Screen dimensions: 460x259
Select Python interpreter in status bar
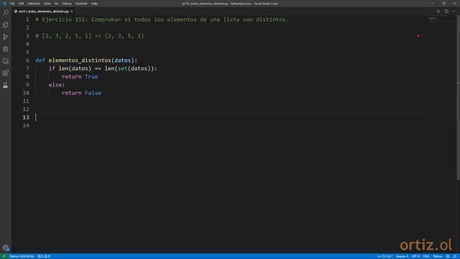coord(22,256)
